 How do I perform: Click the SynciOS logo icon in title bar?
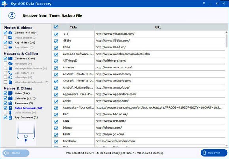tap(4, 4)
